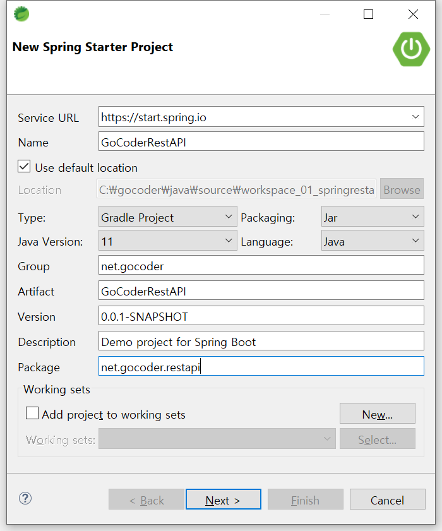
Task: Click the Next > button
Action: pyautogui.click(x=223, y=499)
